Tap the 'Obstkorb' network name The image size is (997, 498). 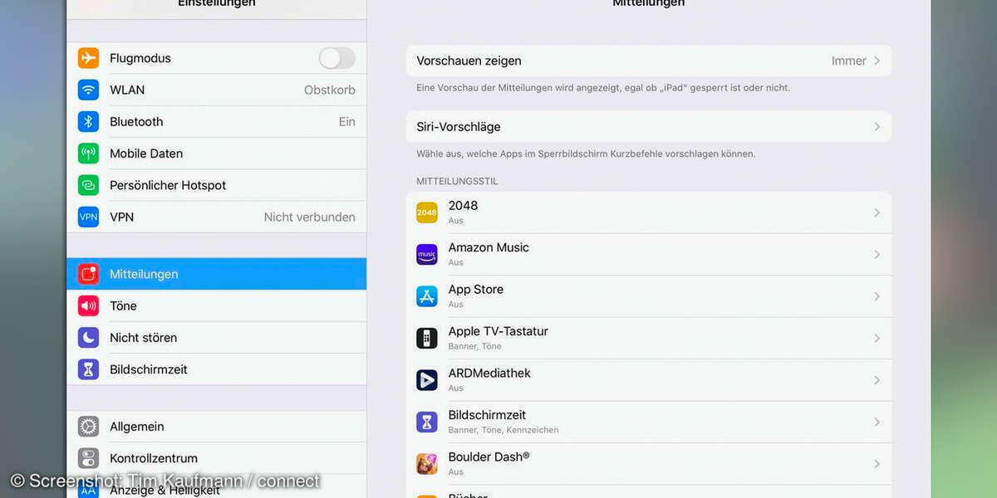pyautogui.click(x=329, y=90)
